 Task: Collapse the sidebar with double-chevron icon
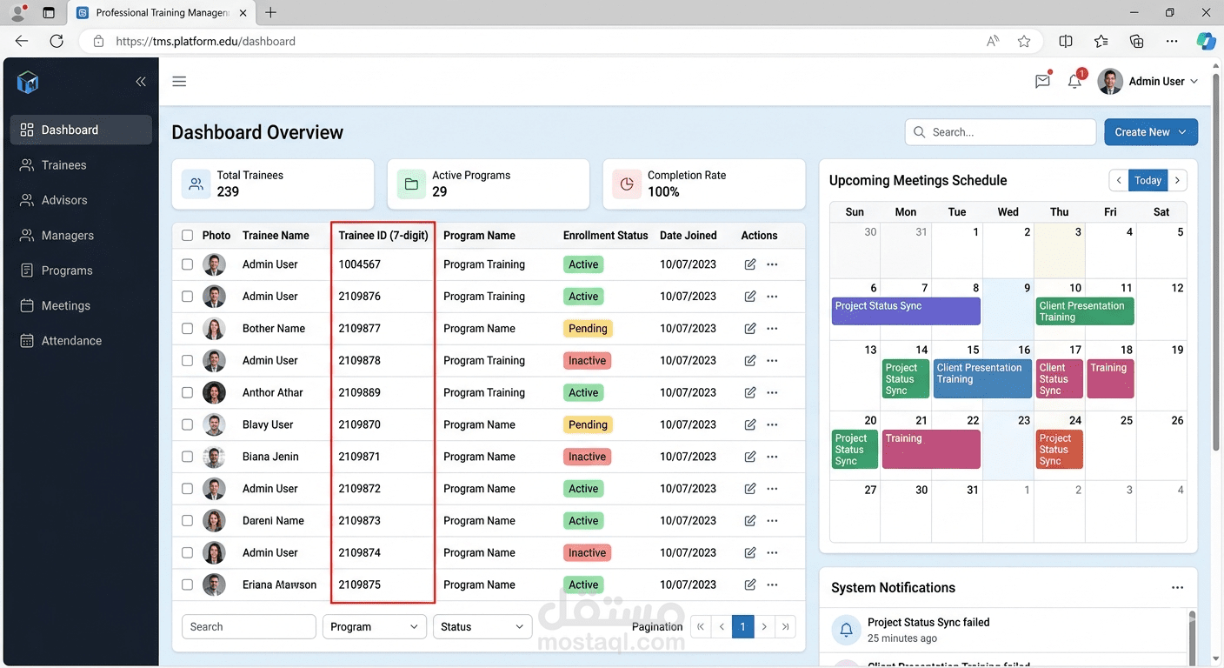pyautogui.click(x=141, y=82)
